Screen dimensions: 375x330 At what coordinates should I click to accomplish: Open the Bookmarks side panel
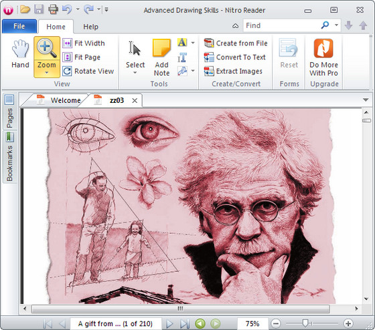(9, 157)
